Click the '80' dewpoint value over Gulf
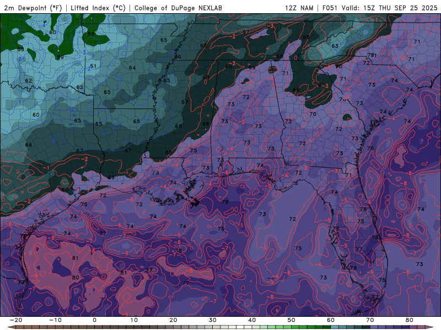The image size is (441, 330). pyautogui.click(x=76, y=278)
